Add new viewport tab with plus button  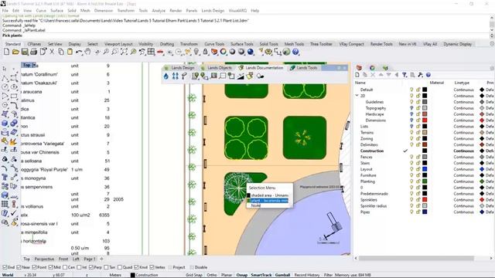101,259
